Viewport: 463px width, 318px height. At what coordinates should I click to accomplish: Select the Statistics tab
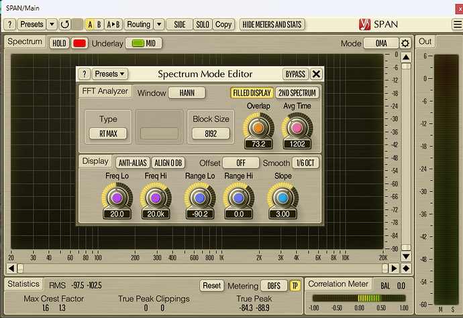(23, 284)
